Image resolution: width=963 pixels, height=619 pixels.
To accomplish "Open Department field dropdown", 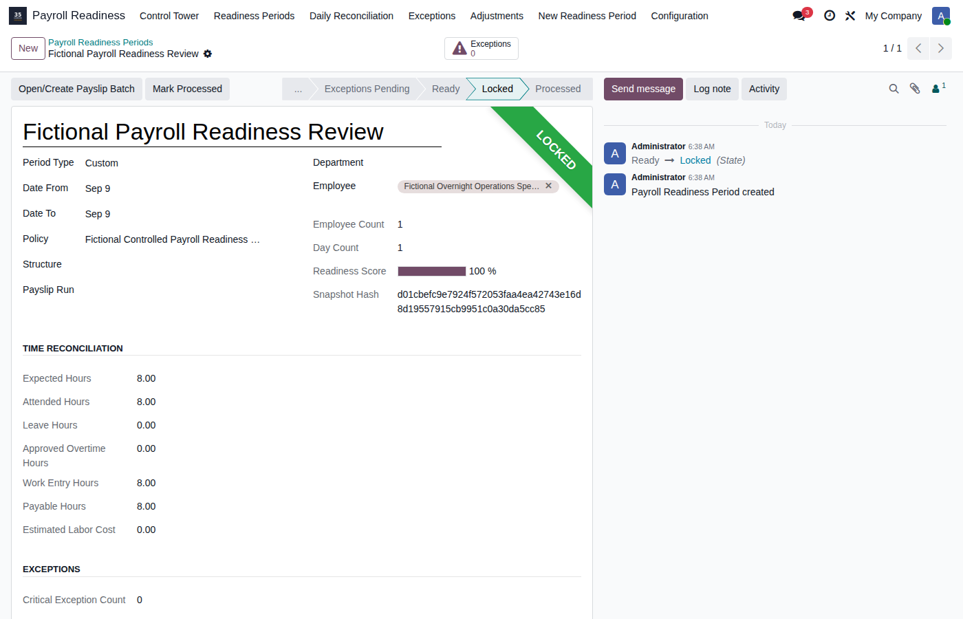I will pyautogui.click(x=489, y=163).
